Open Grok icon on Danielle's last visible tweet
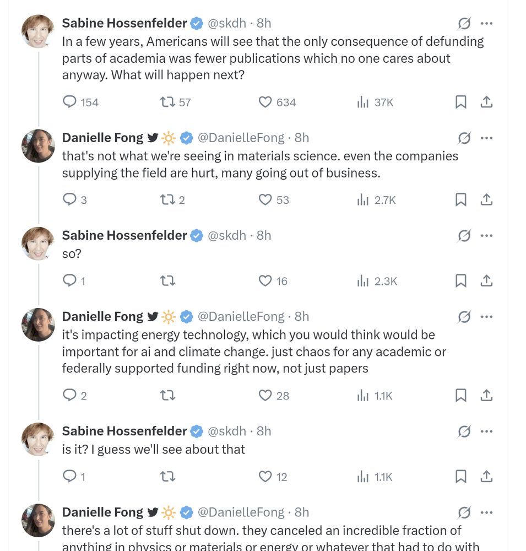This screenshot has height=551, width=526. point(464,512)
